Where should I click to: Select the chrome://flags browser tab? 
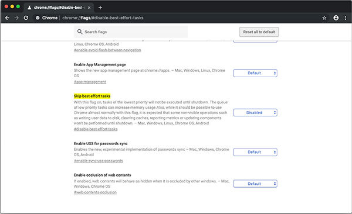59,8
